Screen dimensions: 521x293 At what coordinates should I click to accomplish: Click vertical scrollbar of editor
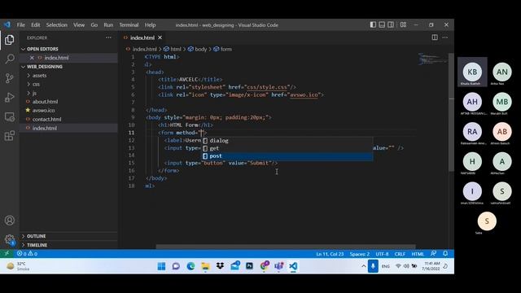(x=451, y=112)
